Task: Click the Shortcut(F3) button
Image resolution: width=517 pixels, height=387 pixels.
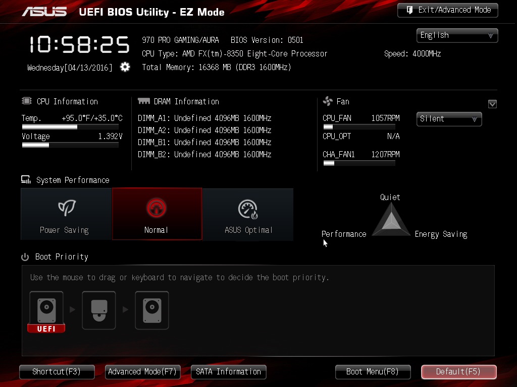Action: pos(57,372)
